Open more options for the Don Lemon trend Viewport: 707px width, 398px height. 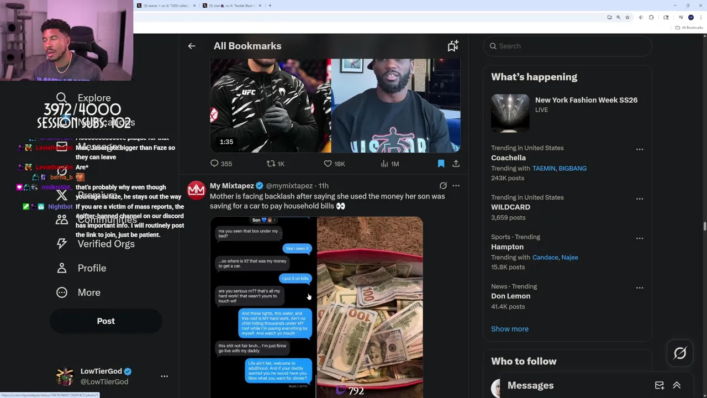coord(639,287)
